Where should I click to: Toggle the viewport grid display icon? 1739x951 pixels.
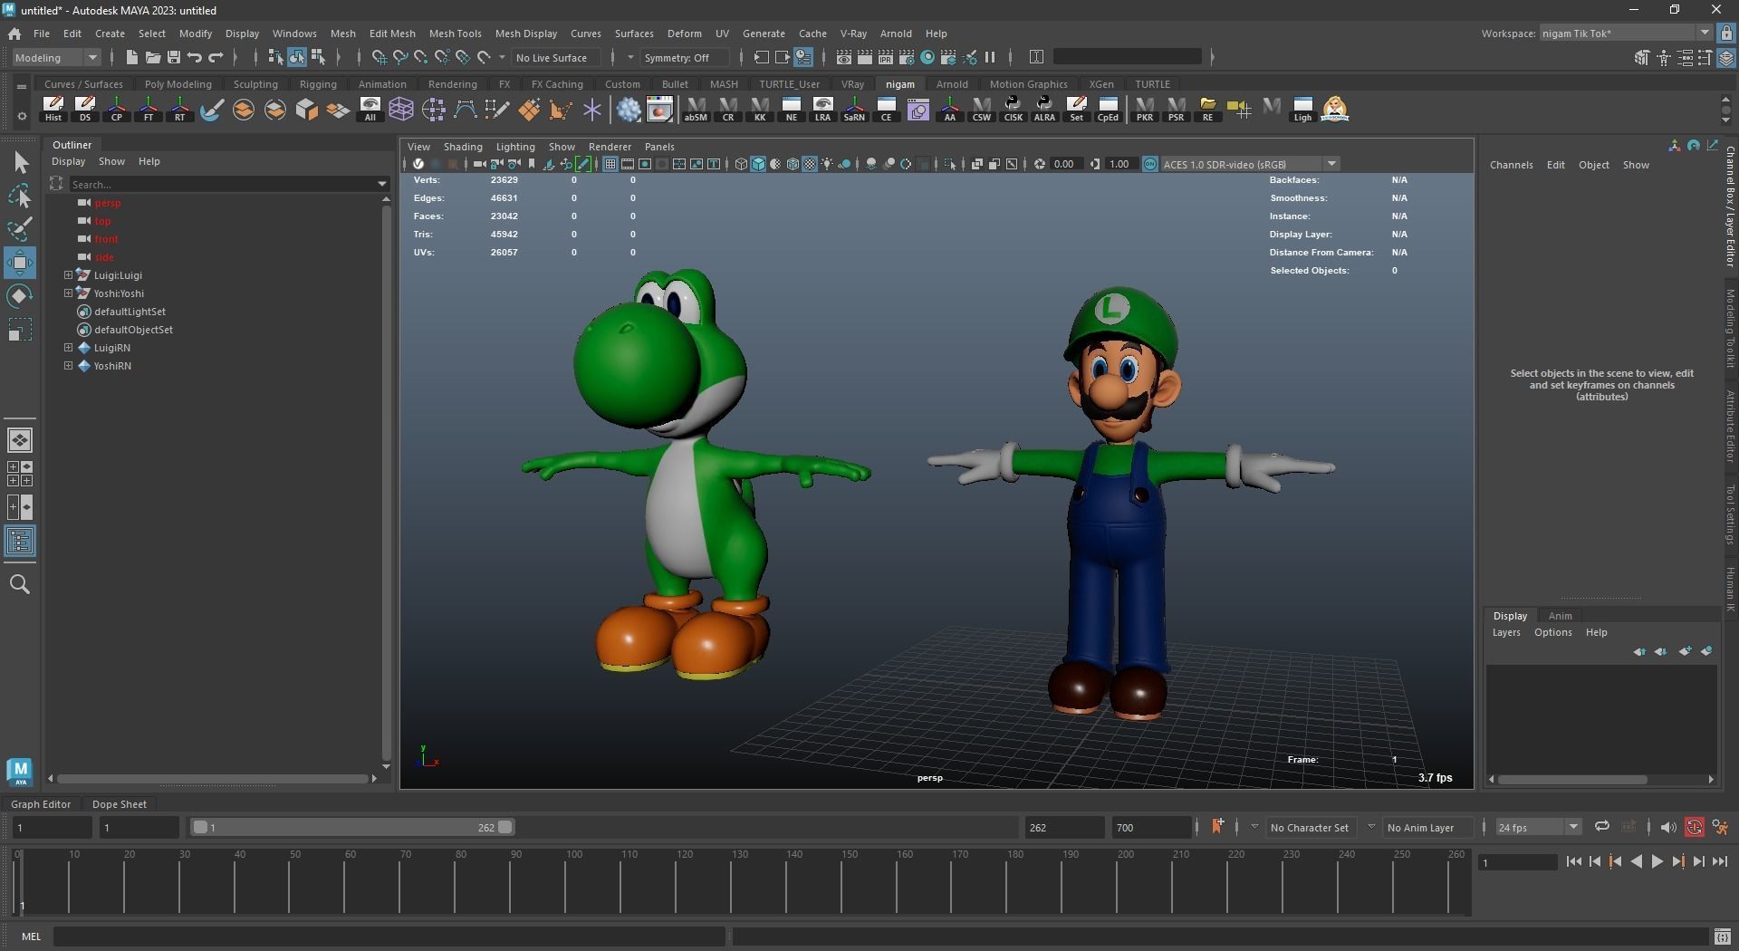tap(610, 164)
